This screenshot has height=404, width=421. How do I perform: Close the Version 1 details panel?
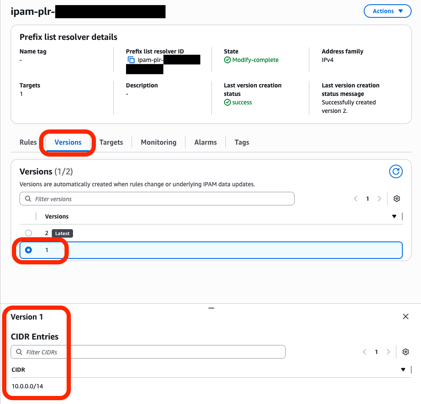(x=406, y=317)
